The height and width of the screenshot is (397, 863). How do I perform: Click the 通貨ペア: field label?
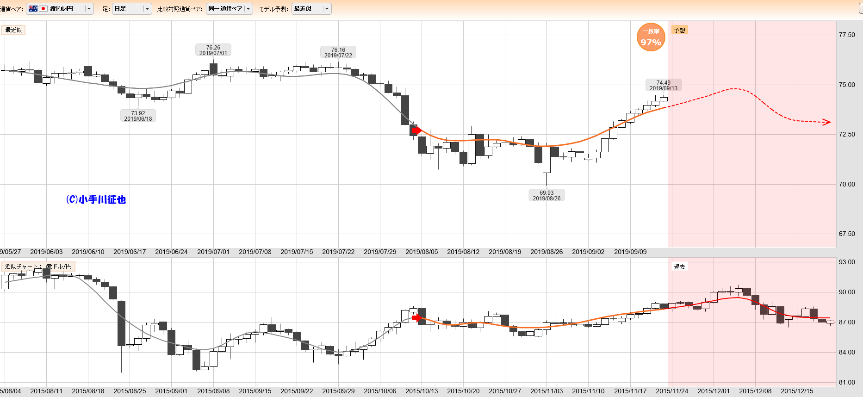click(x=11, y=9)
